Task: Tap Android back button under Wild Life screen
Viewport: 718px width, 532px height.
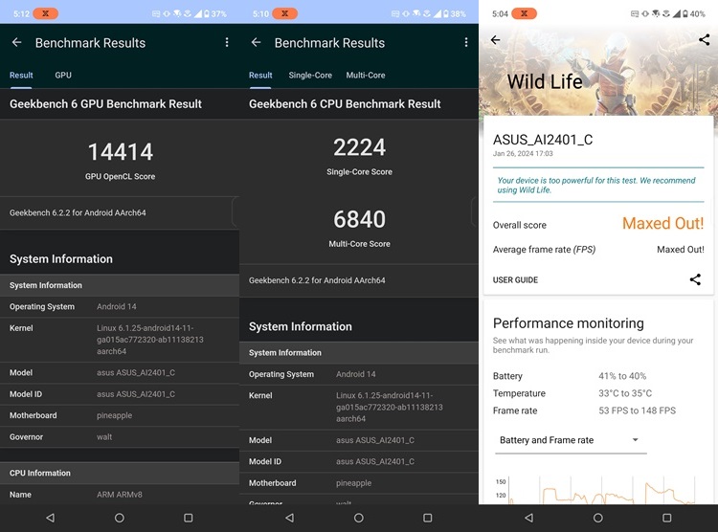Action: 528,518
